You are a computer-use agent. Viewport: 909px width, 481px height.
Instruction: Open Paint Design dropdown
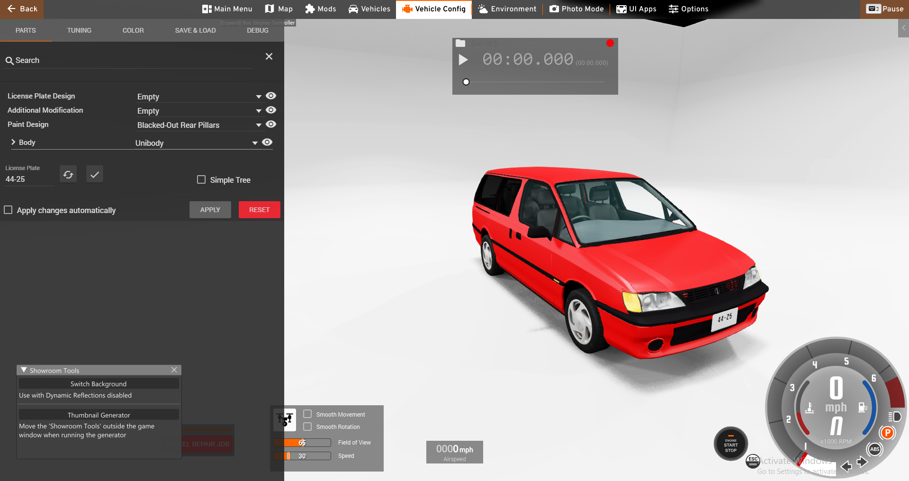pyautogui.click(x=199, y=125)
